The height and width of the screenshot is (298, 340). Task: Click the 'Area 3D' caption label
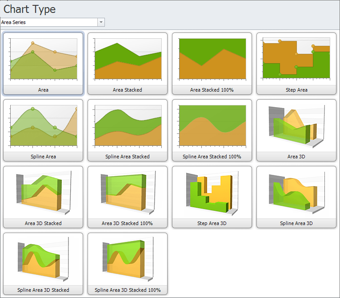(x=296, y=157)
